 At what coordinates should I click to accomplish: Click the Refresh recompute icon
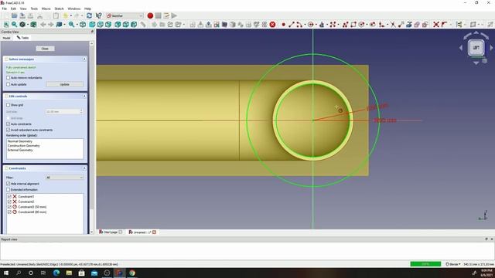(x=89, y=15)
